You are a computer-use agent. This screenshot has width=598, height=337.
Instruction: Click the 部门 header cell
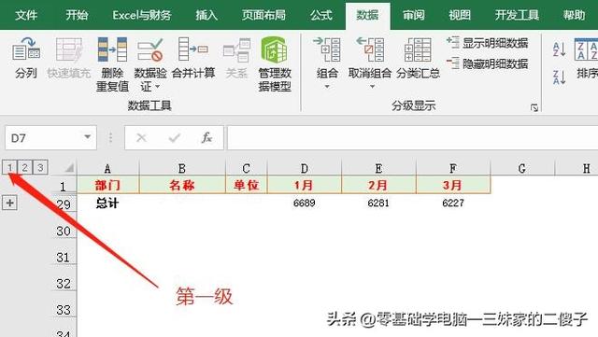[x=108, y=185]
